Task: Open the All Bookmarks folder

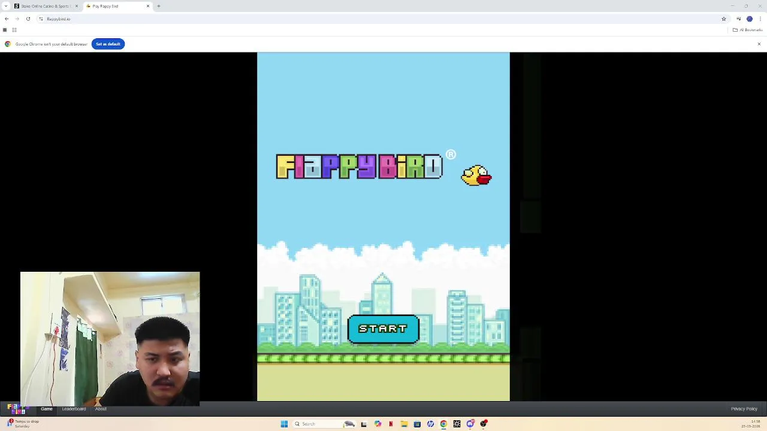Action: pos(747,30)
